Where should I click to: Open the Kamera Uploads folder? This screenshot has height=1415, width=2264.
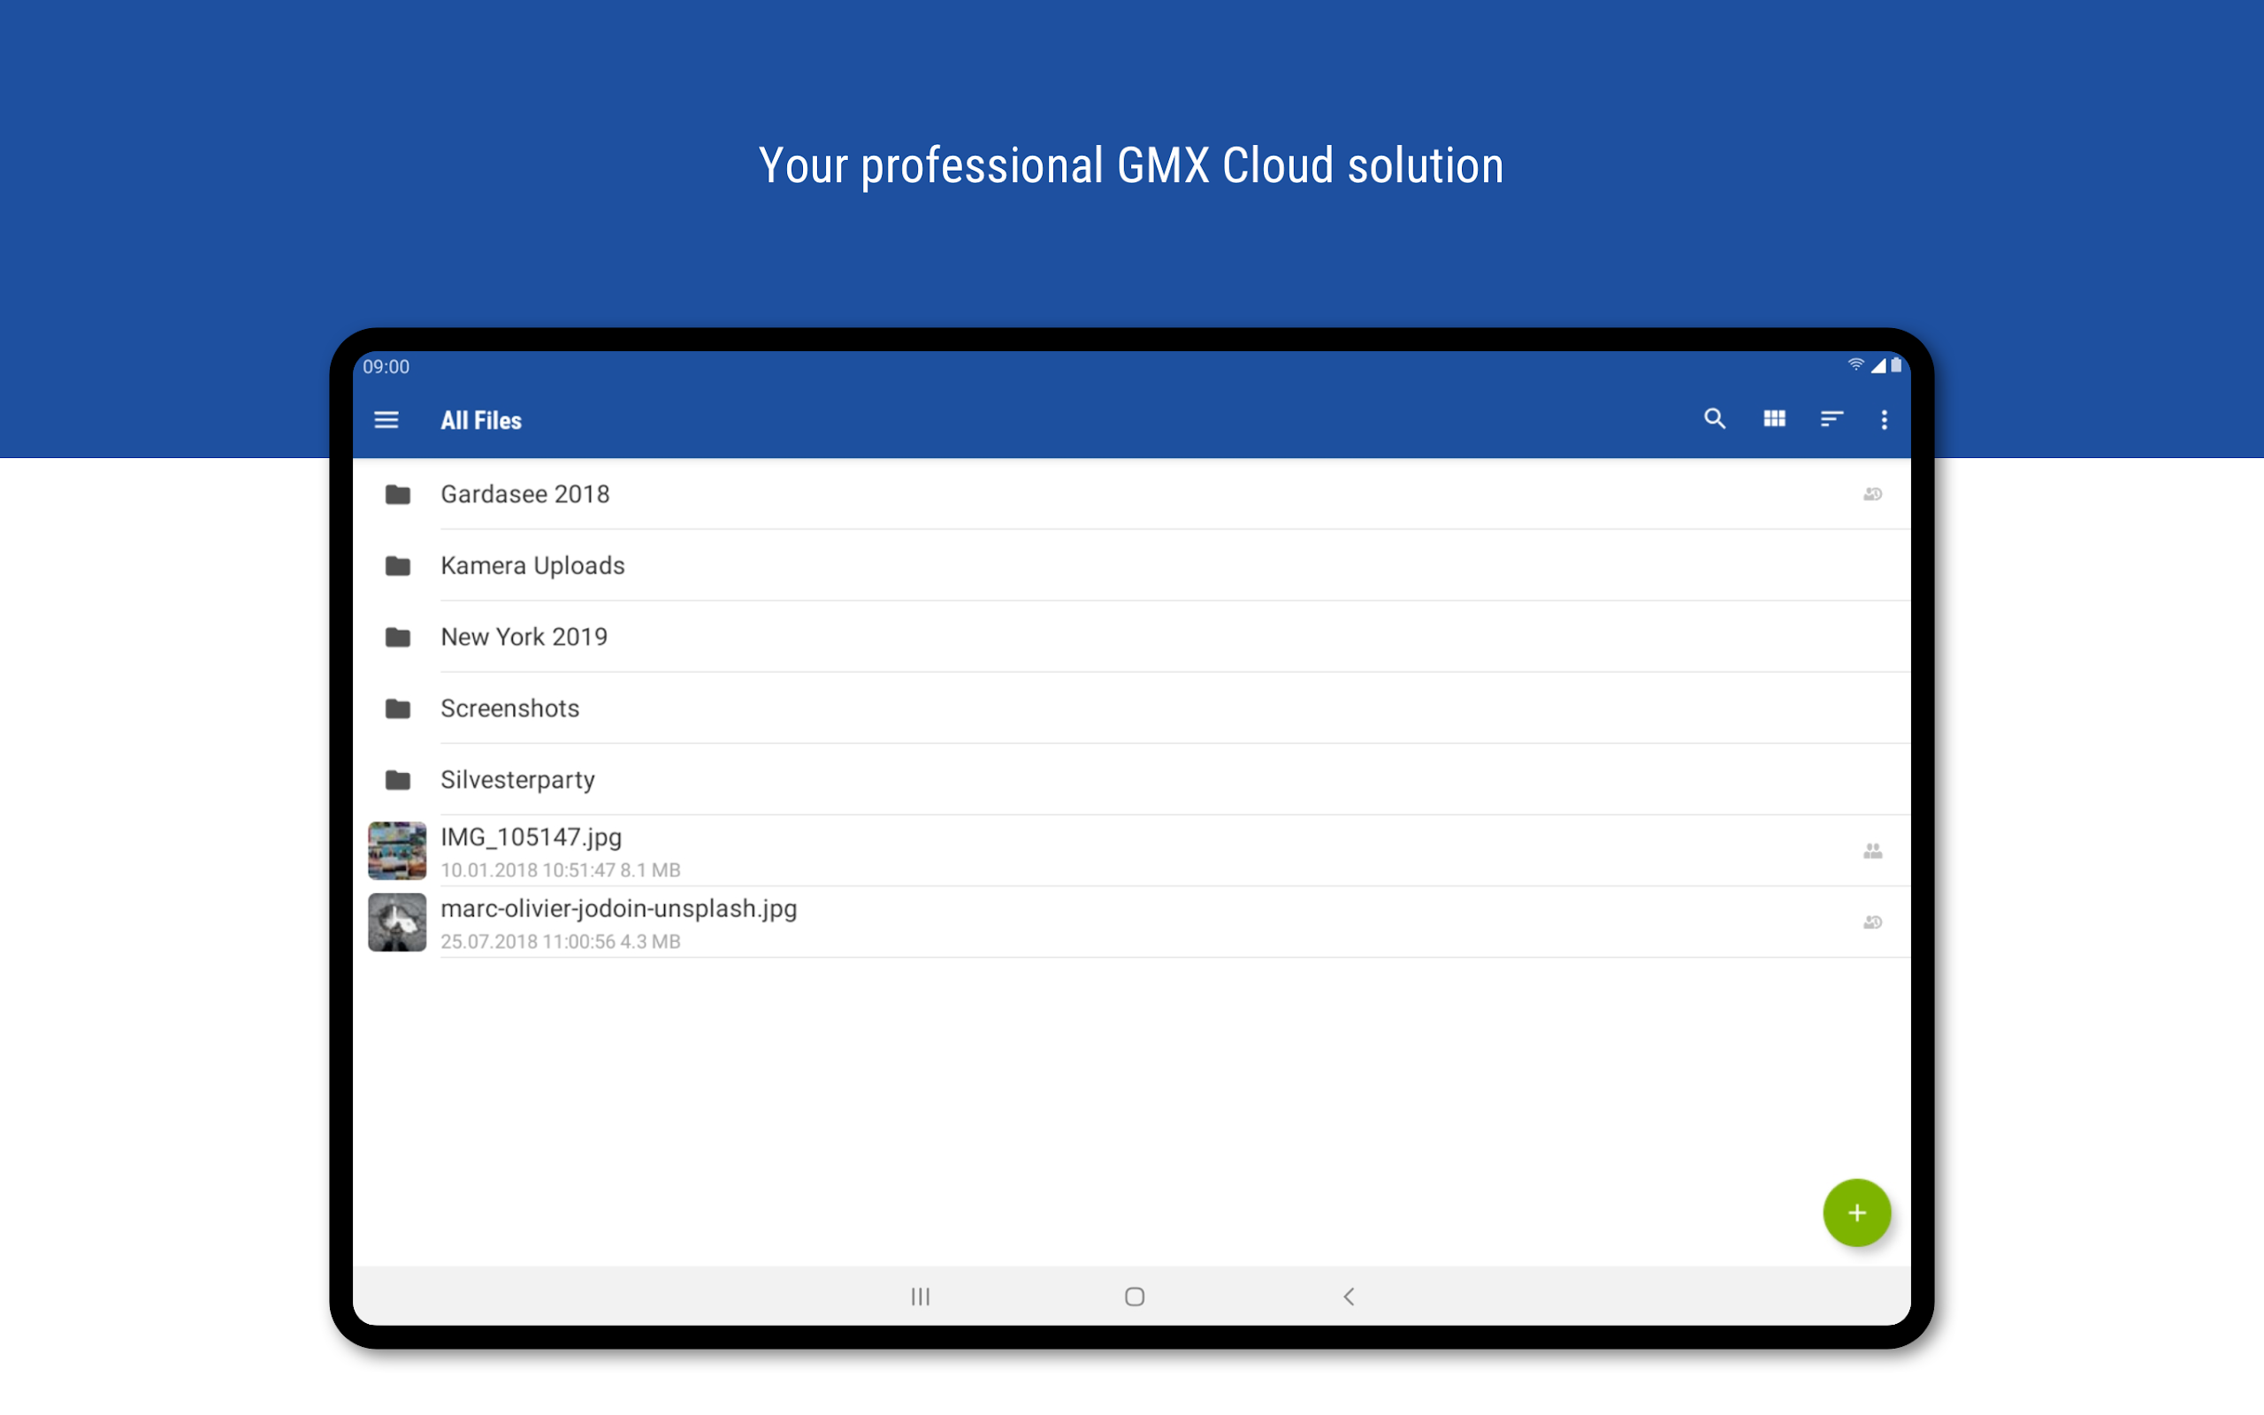[x=1131, y=565]
